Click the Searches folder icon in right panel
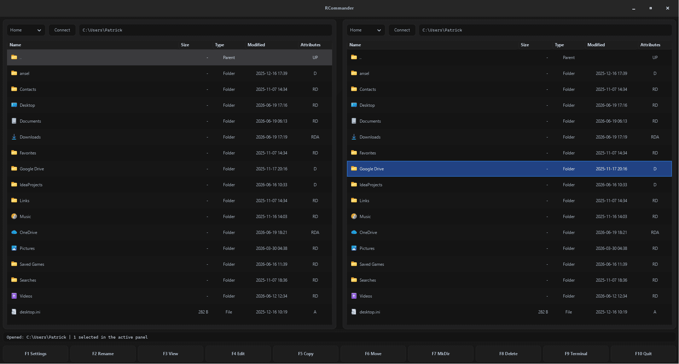The width and height of the screenshot is (679, 364). click(354, 280)
